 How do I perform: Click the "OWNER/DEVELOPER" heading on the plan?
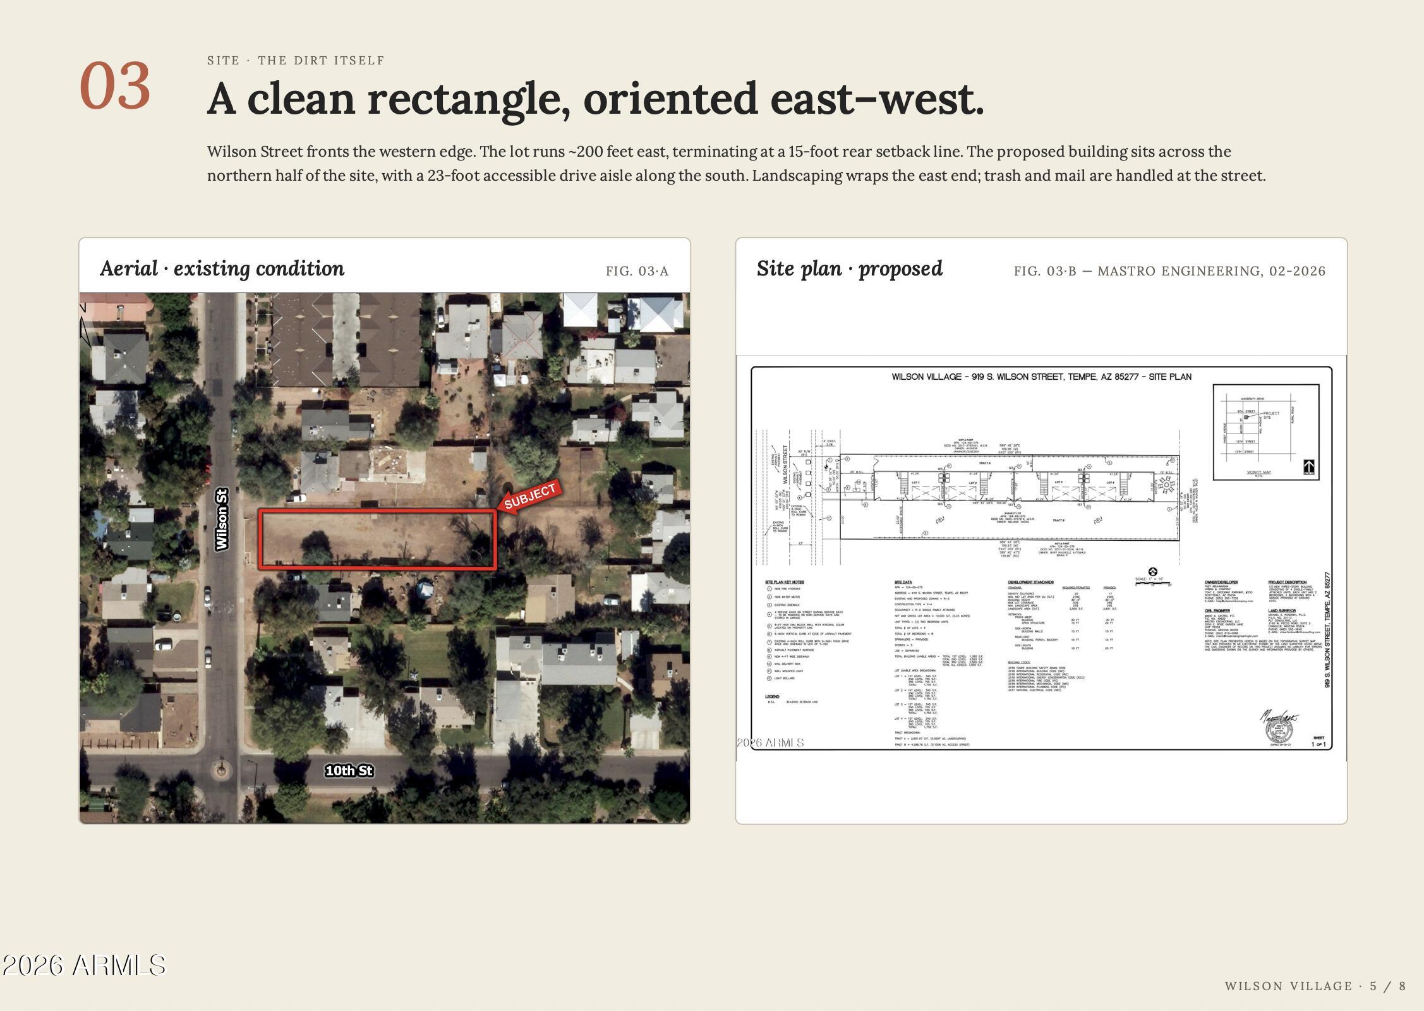click(1221, 582)
